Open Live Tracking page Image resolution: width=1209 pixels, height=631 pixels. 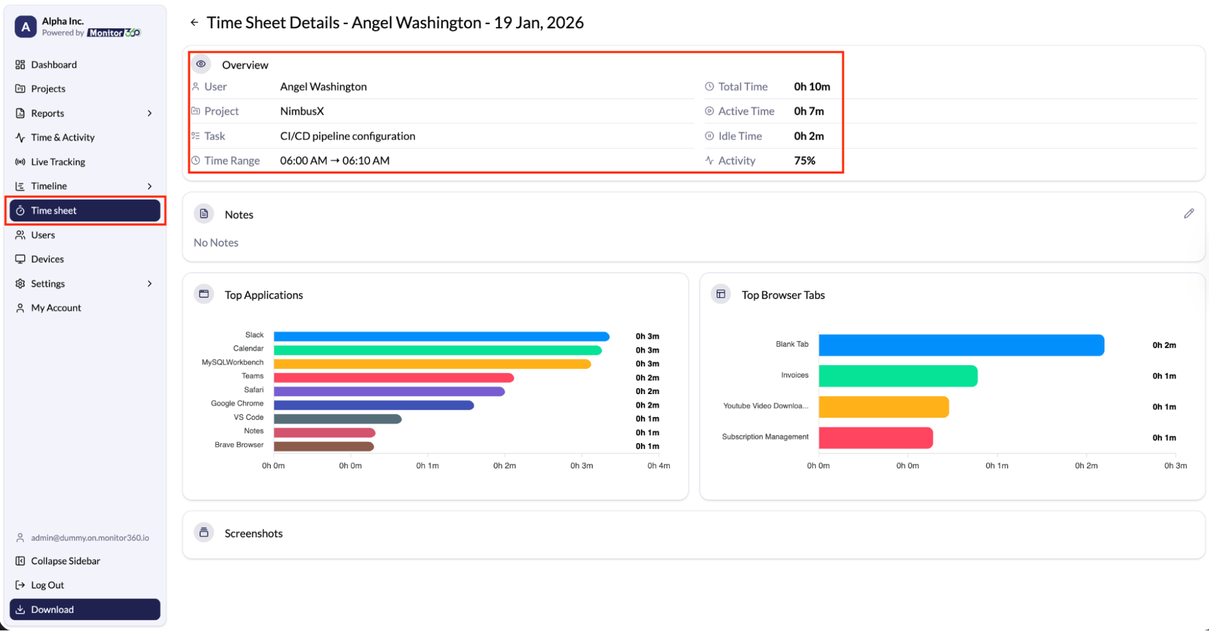(85, 162)
